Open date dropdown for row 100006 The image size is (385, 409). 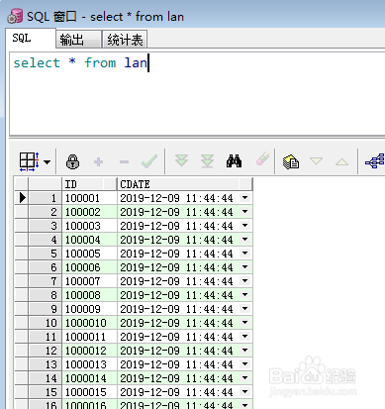click(244, 267)
